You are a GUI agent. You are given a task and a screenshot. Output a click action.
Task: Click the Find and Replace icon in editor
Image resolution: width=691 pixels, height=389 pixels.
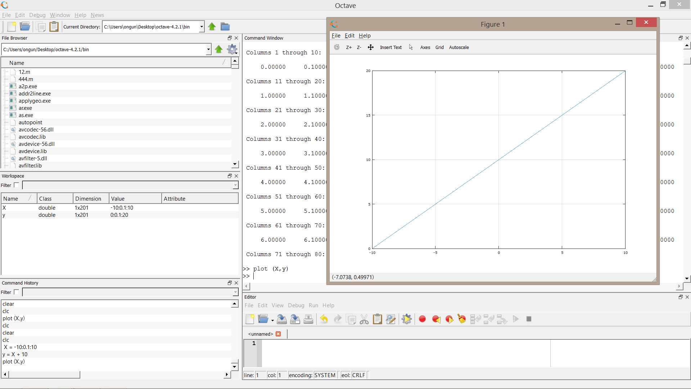pyautogui.click(x=390, y=319)
